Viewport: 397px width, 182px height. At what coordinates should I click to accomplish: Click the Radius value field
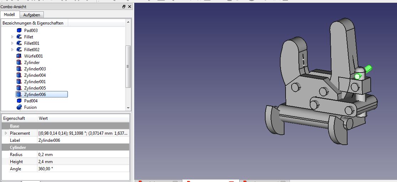click(83, 155)
